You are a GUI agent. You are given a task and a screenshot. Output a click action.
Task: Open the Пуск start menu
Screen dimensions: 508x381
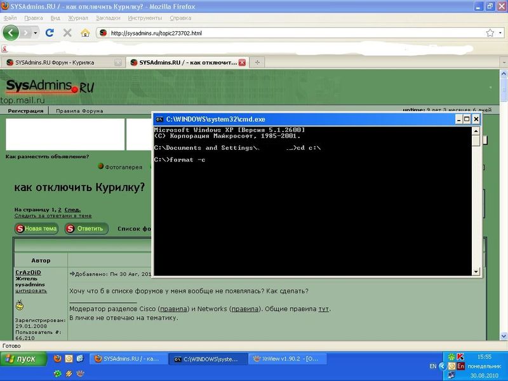(x=23, y=359)
